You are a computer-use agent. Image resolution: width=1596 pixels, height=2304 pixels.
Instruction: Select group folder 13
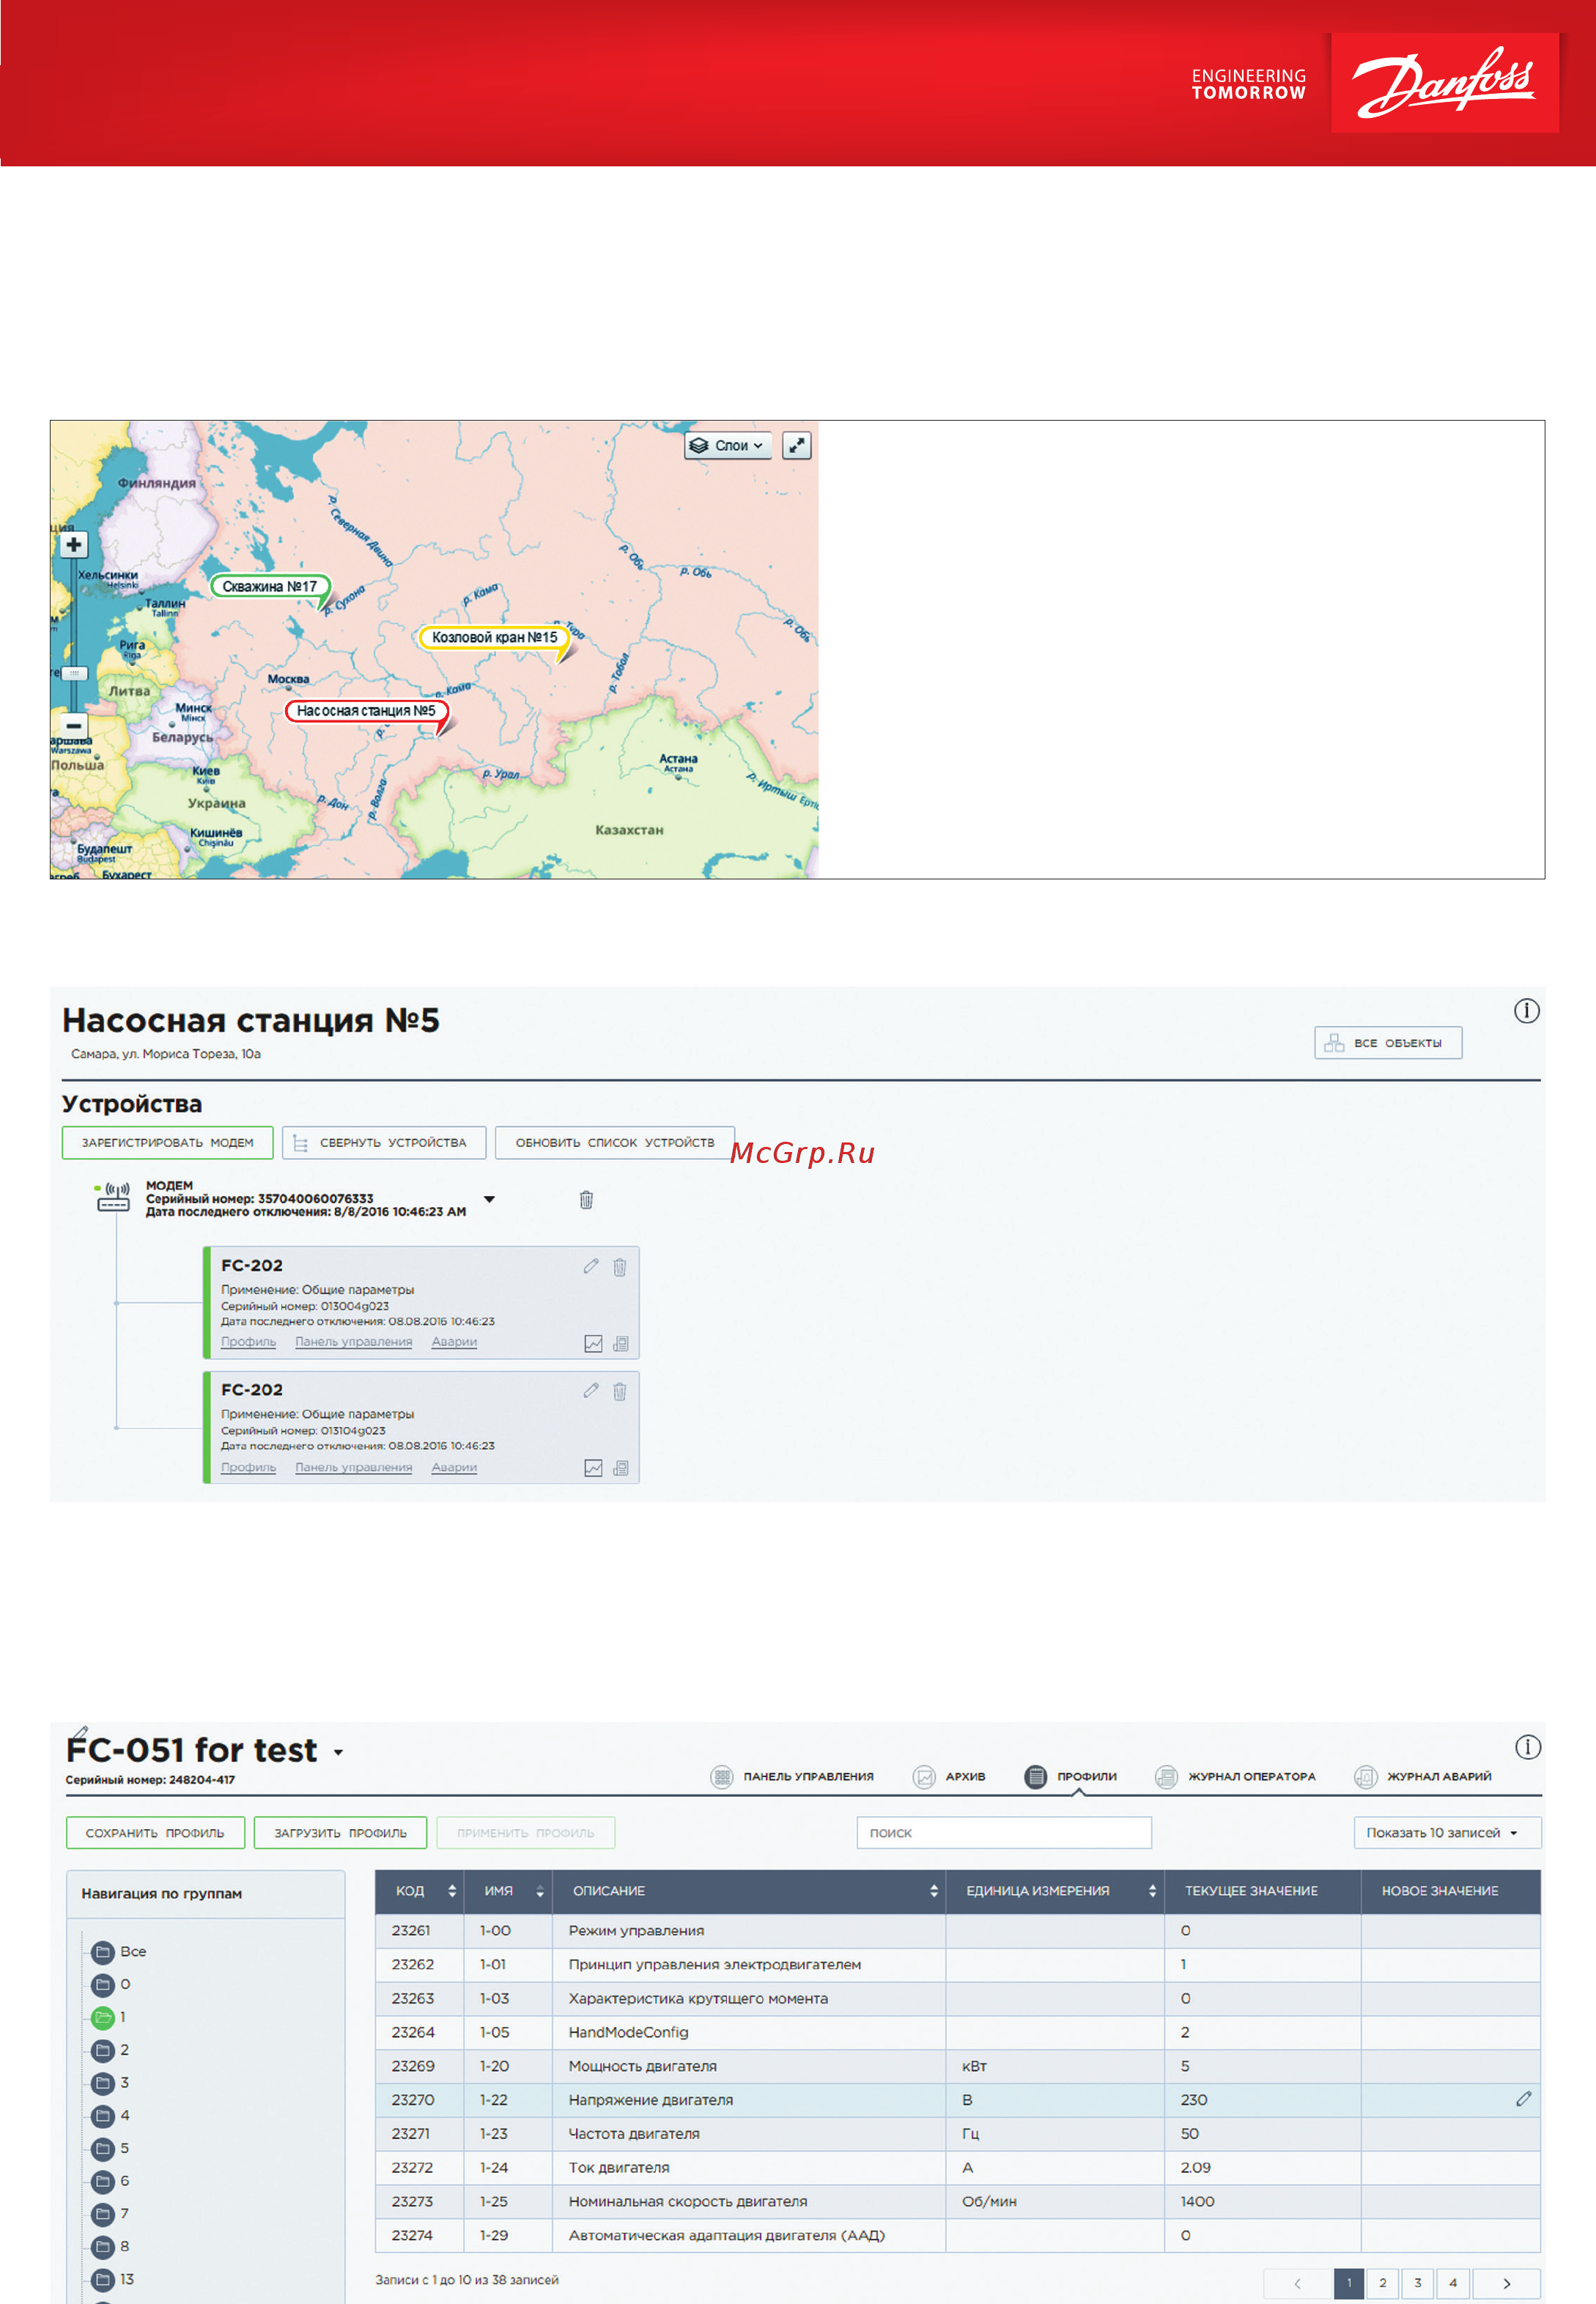[112, 2279]
